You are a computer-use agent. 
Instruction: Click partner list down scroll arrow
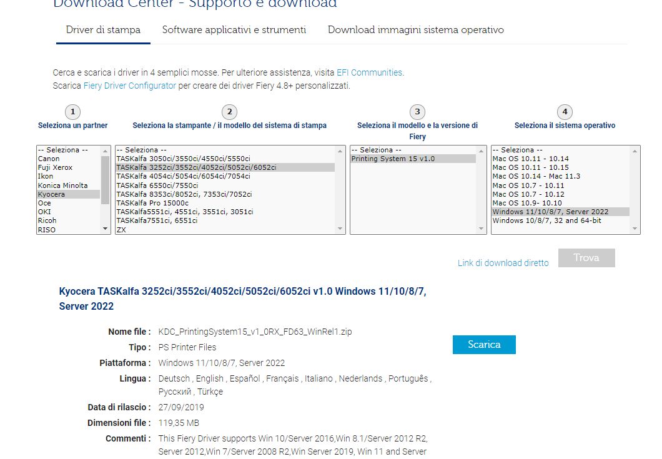(106, 229)
